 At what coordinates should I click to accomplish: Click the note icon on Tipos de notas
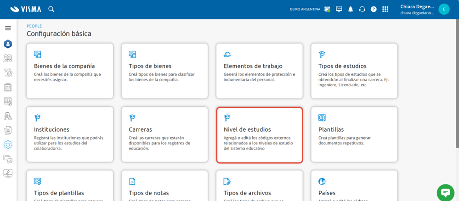tap(132, 181)
